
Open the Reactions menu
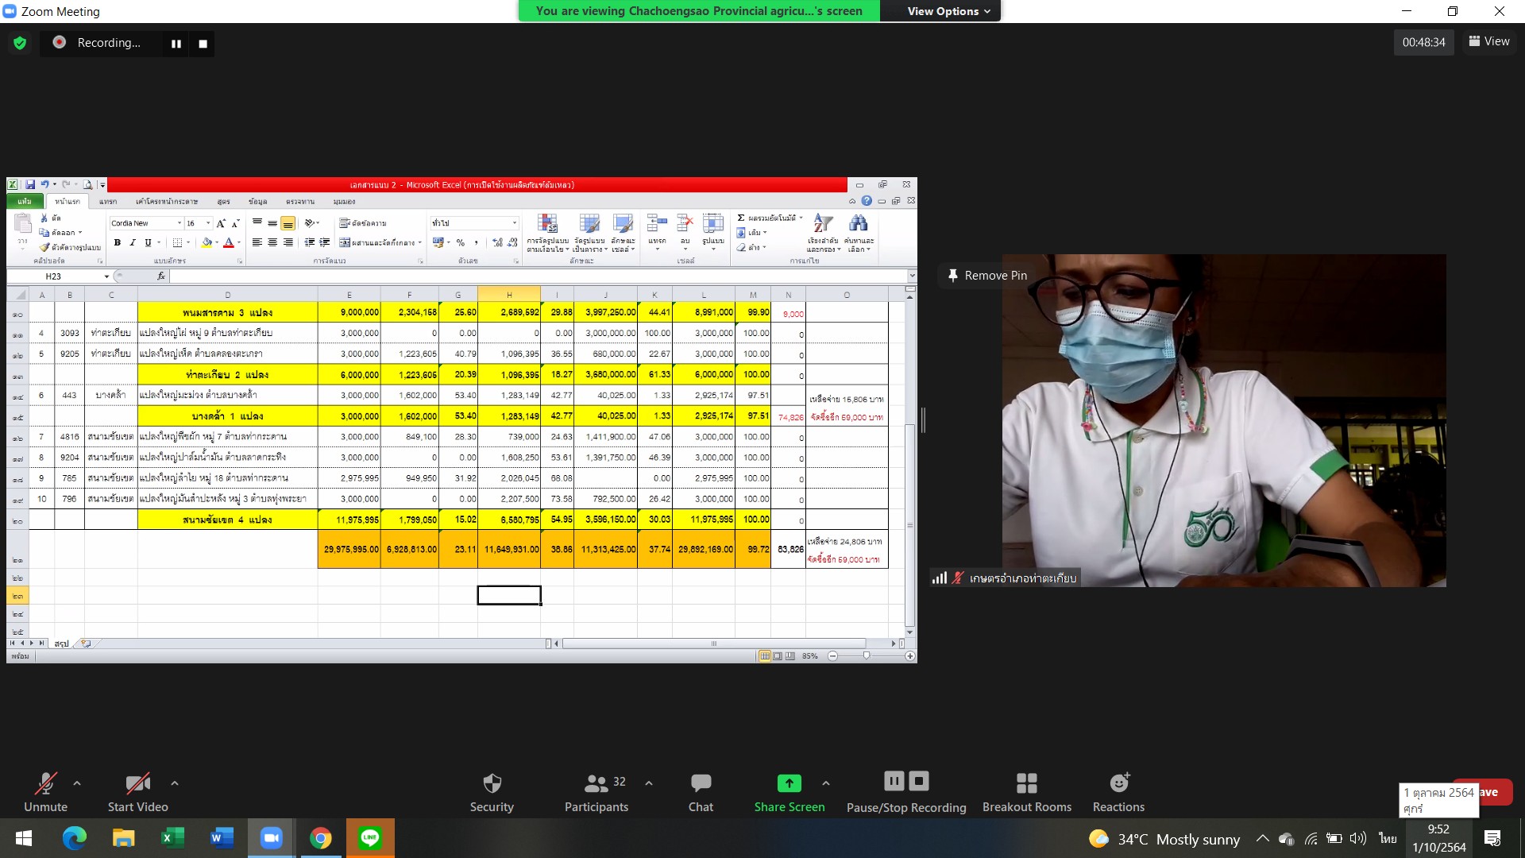click(1118, 791)
